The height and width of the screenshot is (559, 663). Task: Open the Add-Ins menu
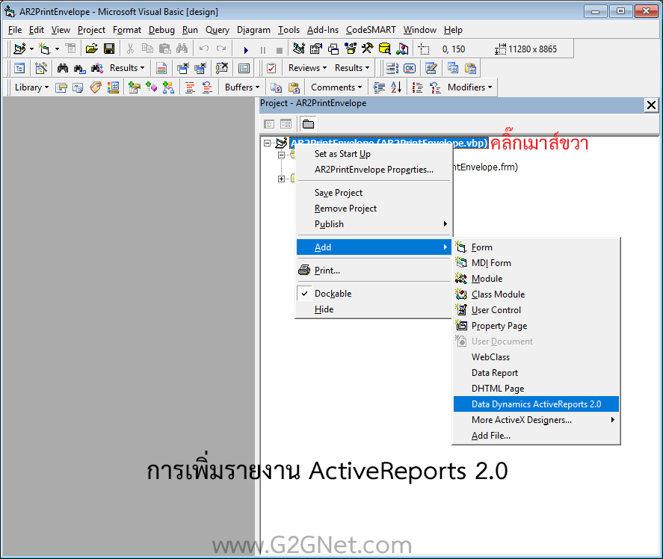323,30
